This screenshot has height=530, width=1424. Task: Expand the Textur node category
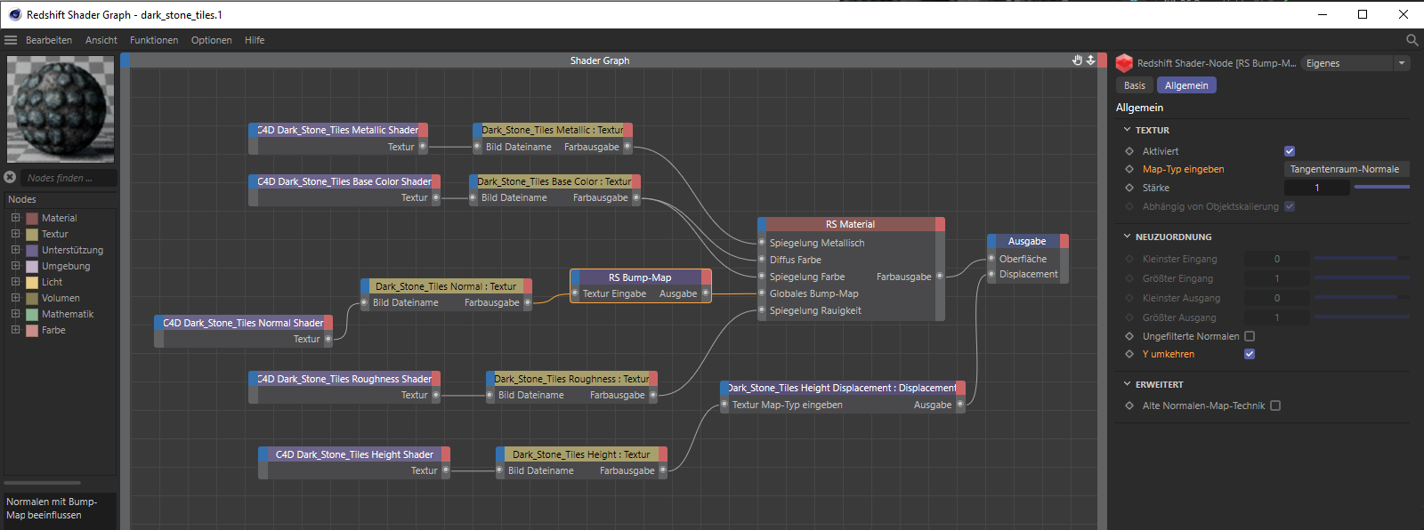15,234
